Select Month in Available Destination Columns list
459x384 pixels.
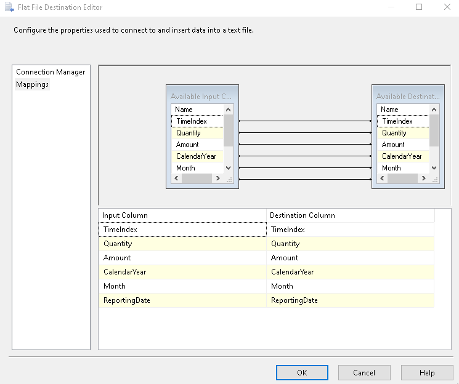(x=391, y=168)
